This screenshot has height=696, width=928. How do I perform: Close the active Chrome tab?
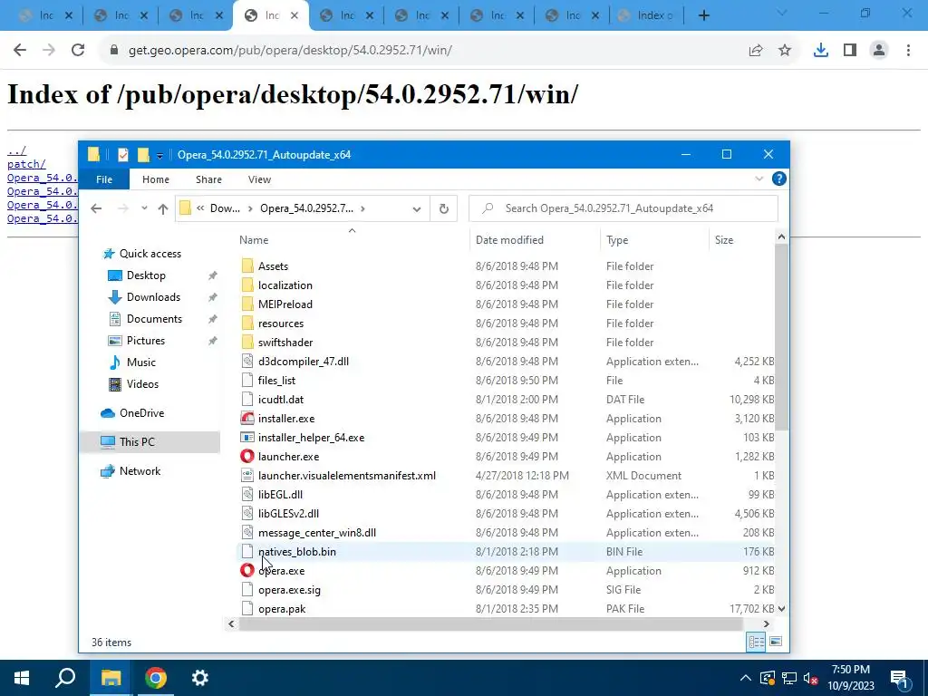coord(295,15)
